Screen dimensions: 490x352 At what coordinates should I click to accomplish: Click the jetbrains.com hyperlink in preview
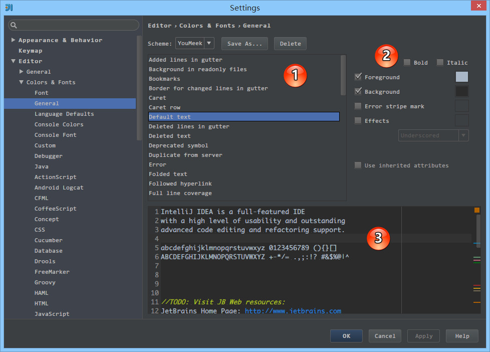tap(293, 311)
